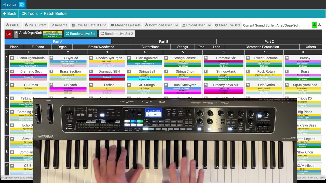Select the Lead category header
The height and width of the screenshot is (183, 326).
click(216, 47)
